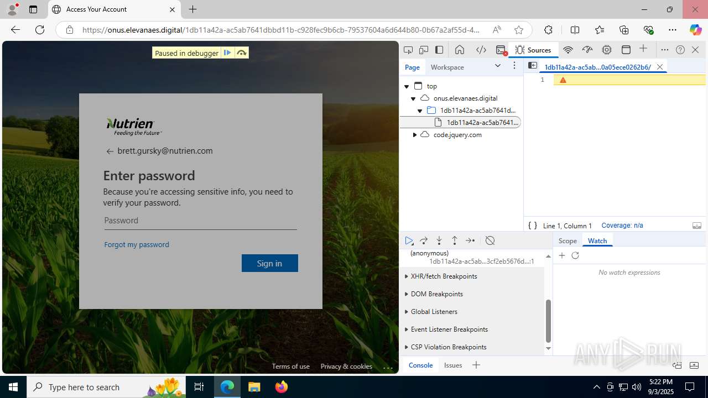Open the Performance panel gauge icon
The image size is (708, 398).
click(587, 50)
